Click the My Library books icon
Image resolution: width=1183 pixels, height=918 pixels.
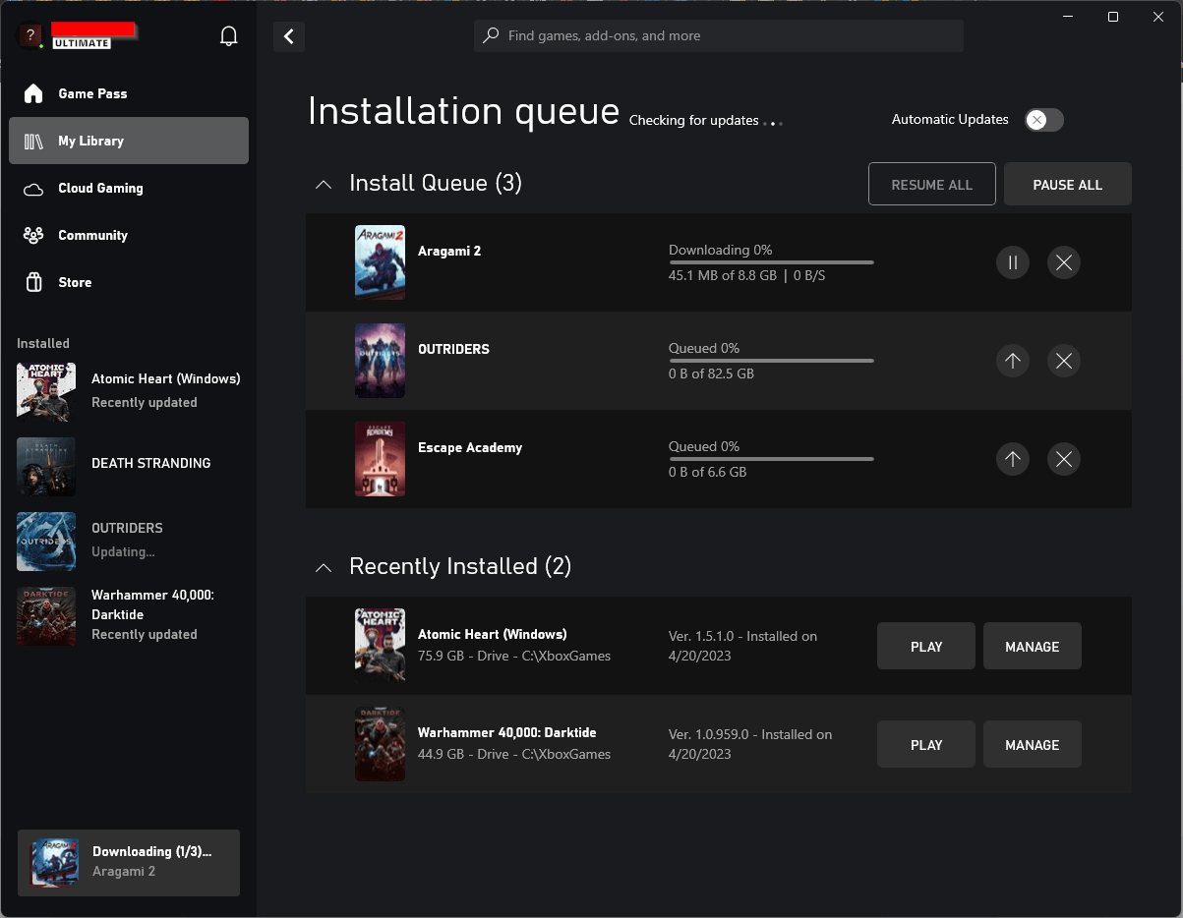(x=33, y=141)
